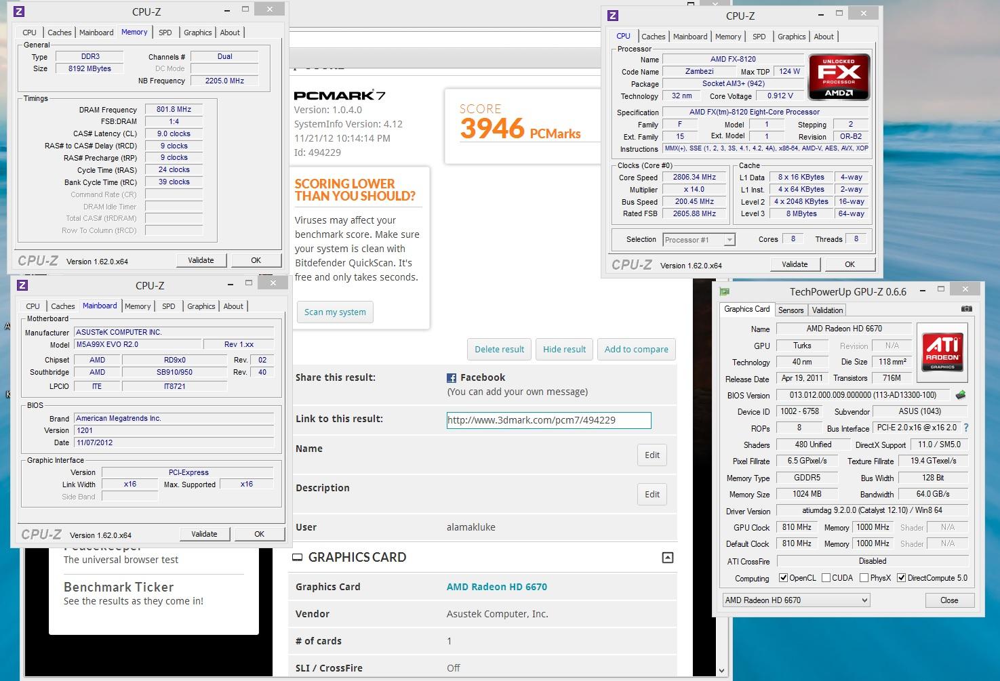Click Validate in CPU window
The height and width of the screenshot is (681, 1000).
click(x=795, y=264)
